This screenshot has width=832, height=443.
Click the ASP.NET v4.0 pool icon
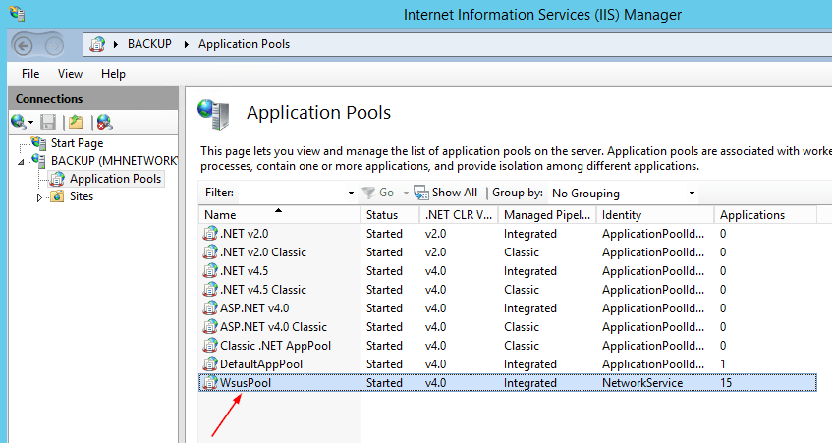210,307
